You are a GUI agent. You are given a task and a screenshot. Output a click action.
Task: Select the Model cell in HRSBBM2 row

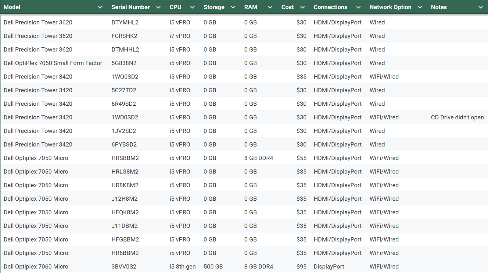(36, 158)
